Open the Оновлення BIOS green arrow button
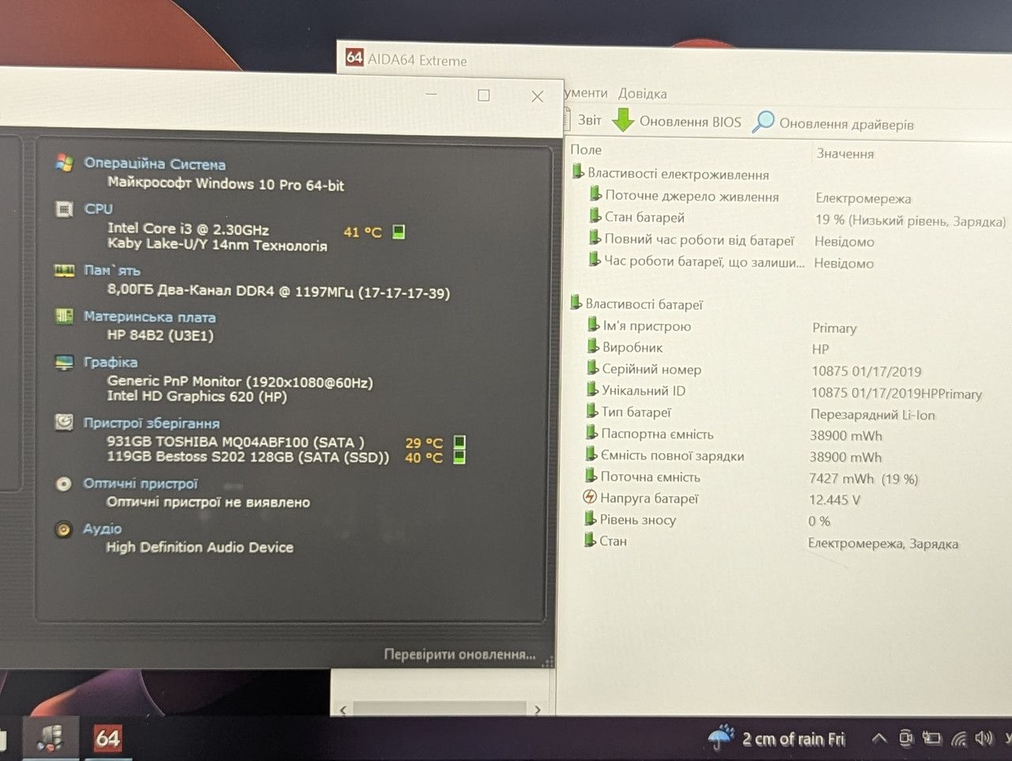1012x761 pixels. pyautogui.click(x=677, y=121)
